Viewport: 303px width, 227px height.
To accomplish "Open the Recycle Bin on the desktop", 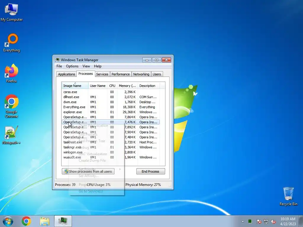I will point(288,196).
